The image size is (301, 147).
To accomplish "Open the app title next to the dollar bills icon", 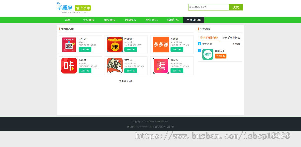I will pyautogui.click(x=128, y=60).
